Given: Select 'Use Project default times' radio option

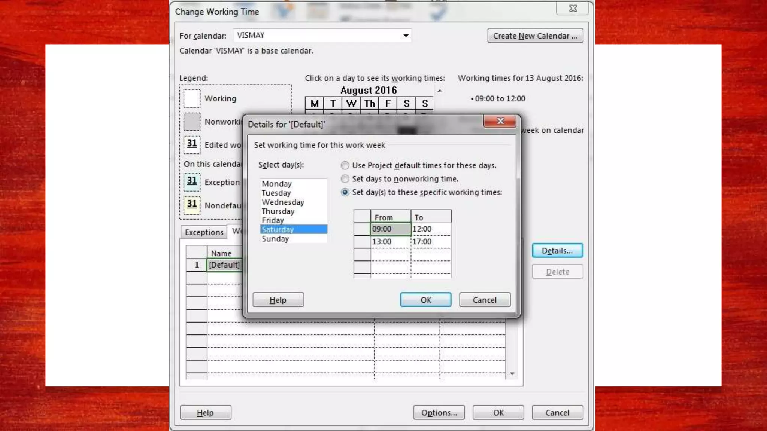Looking at the screenshot, I should pyautogui.click(x=345, y=165).
